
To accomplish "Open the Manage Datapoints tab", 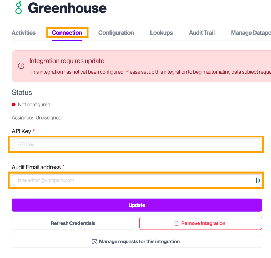I will click(x=251, y=33).
